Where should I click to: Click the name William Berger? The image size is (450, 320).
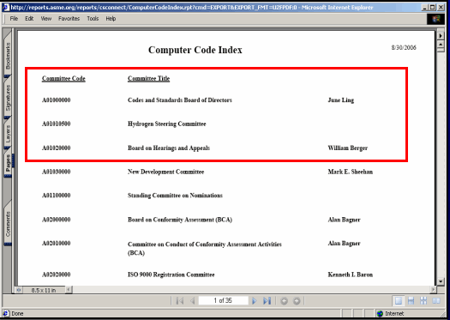[x=348, y=148]
